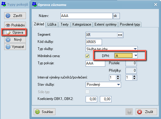Switch to the Povolené typy tab
Screen dimensions: 161x119
(130, 24)
